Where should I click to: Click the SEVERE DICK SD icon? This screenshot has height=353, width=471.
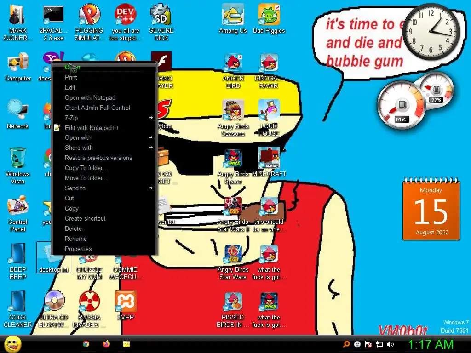(161, 23)
